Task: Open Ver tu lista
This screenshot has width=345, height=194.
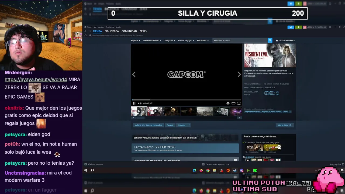Action: (285, 125)
